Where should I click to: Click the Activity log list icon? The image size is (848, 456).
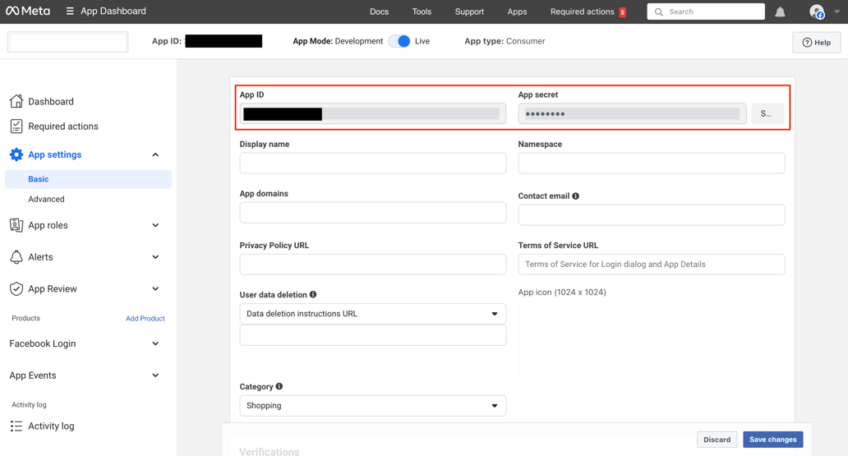pyautogui.click(x=16, y=426)
